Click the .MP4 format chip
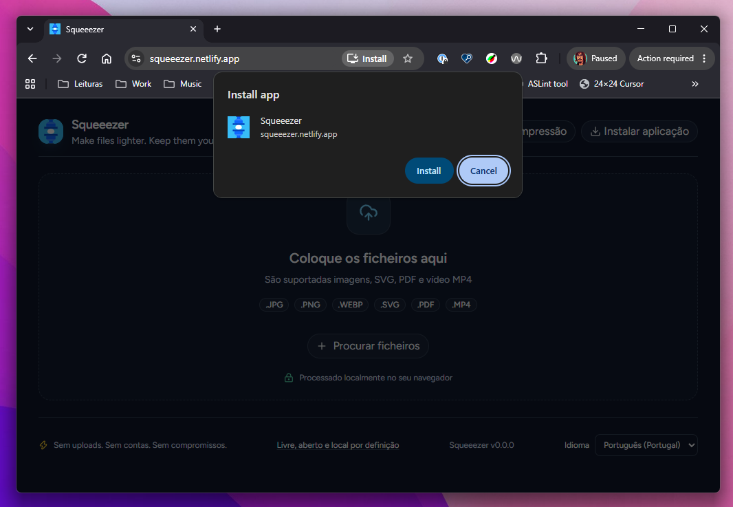733x507 pixels. coord(461,305)
